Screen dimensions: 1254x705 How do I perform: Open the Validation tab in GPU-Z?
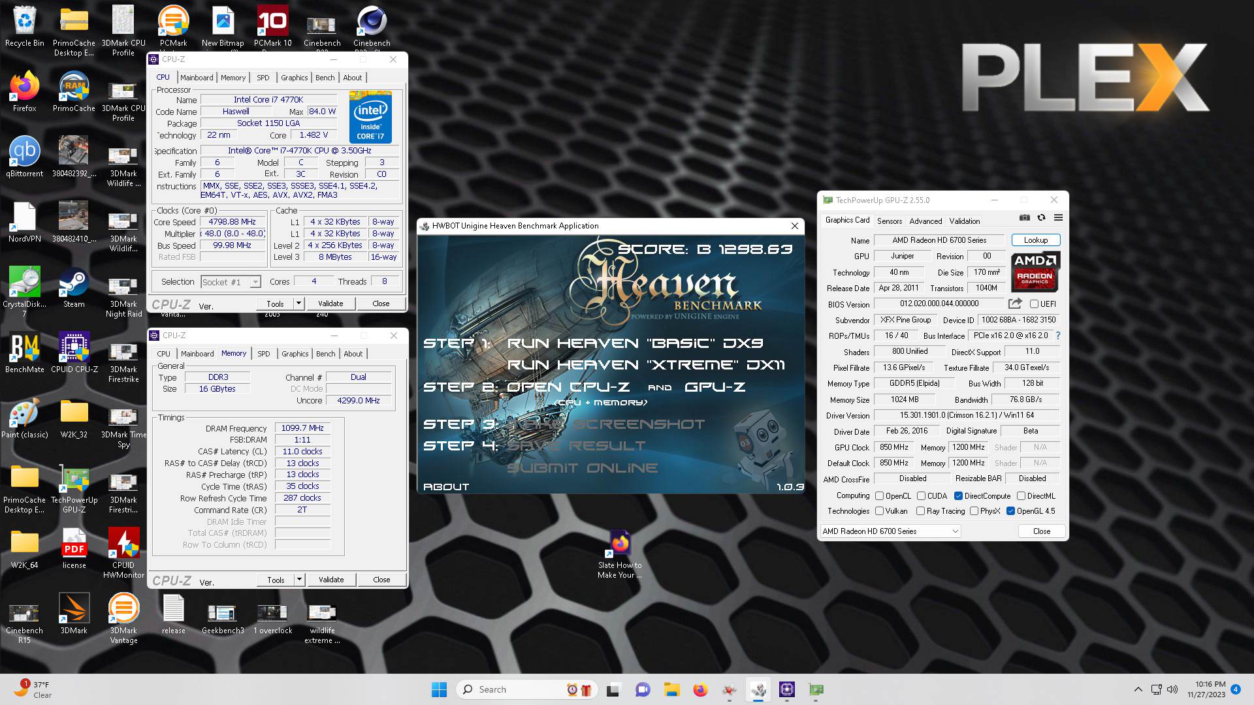pyautogui.click(x=964, y=221)
